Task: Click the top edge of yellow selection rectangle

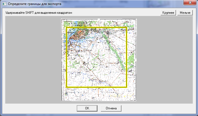Action: (96, 28)
